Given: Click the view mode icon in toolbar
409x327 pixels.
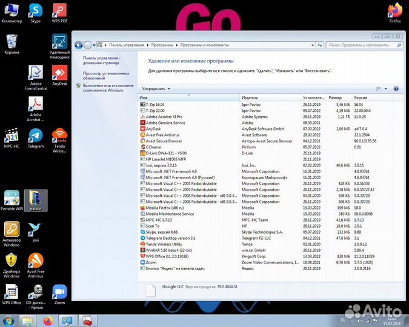Looking at the screenshot, I should (378, 89).
